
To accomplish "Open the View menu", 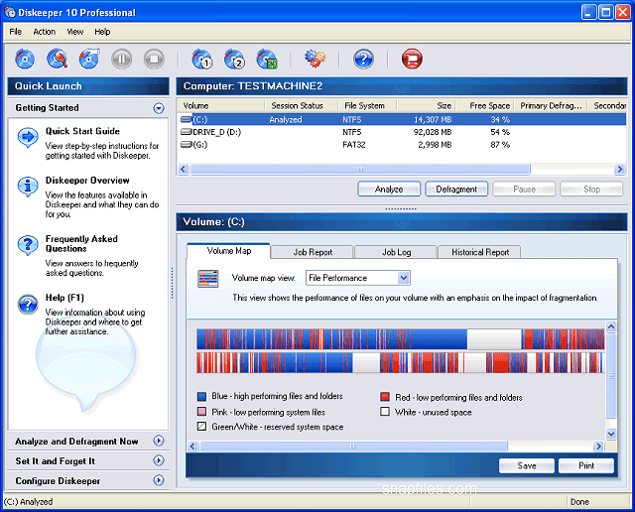I will coord(75,32).
